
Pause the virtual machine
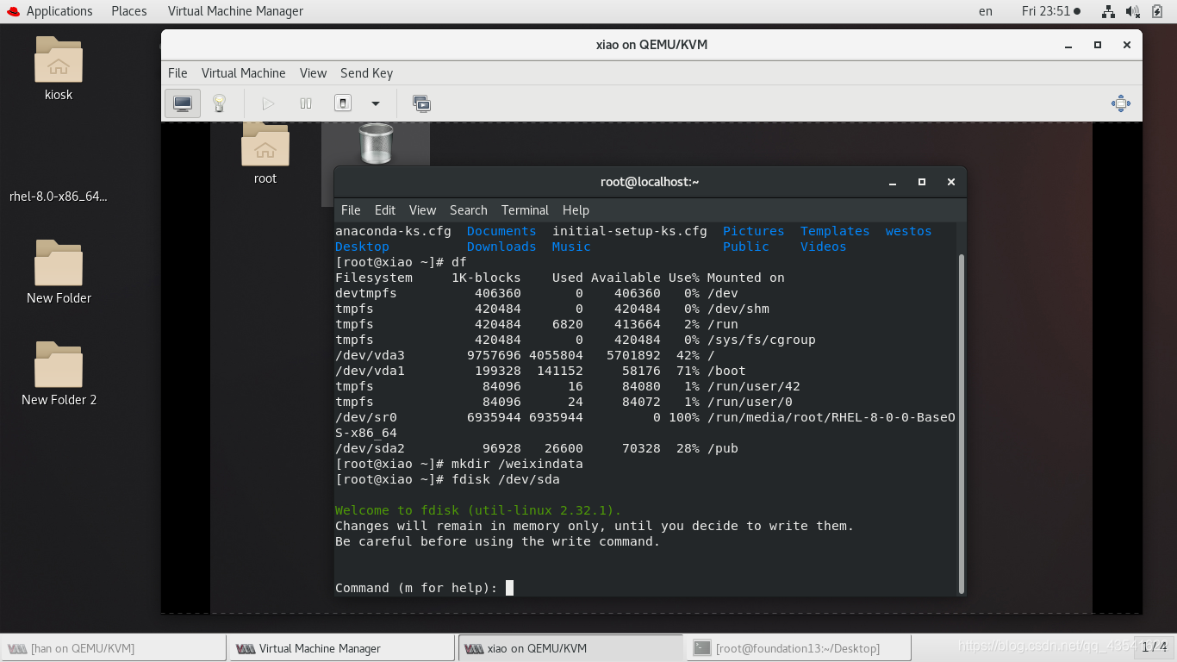306,103
